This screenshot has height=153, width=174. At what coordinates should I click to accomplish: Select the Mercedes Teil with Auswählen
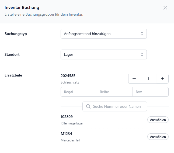click(x=158, y=137)
